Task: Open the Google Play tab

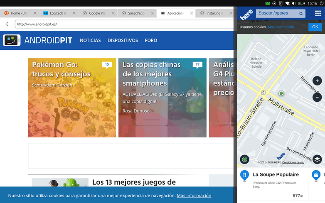Action: pyautogui.click(x=97, y=13)
